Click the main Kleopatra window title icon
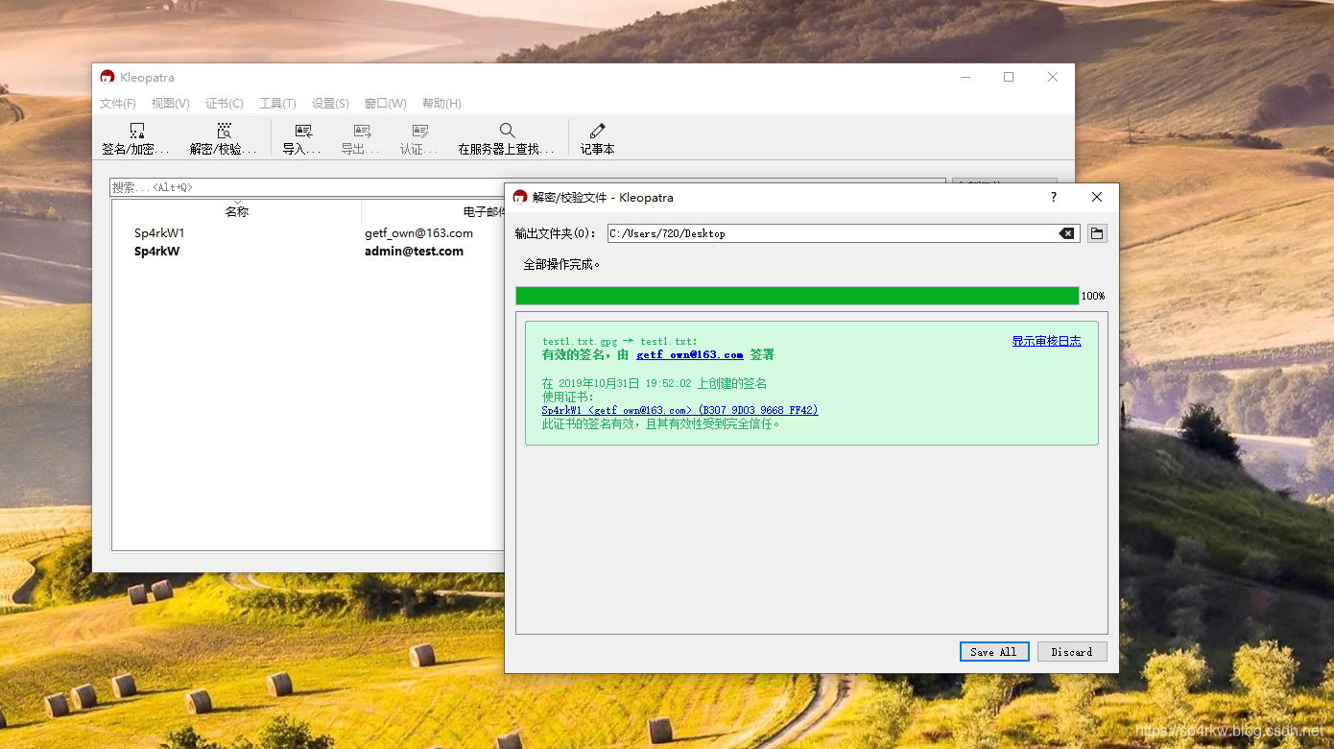This screenshot has height=749, width=1334. coord(107,77)
